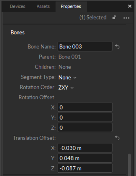Click the lock icon next to Selected
Screen dimensions: 136x176
(x=114, y=18)
